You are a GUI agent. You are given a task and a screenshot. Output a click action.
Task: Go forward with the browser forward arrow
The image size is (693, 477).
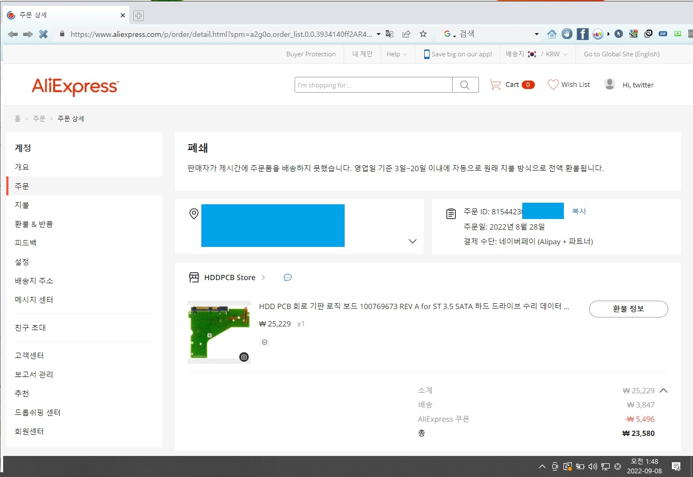point(28,34)
